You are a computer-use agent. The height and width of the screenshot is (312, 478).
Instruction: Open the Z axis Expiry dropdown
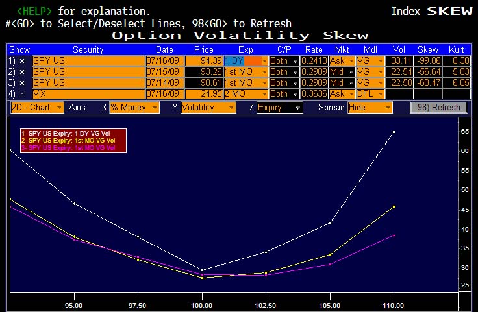(279, 108)
